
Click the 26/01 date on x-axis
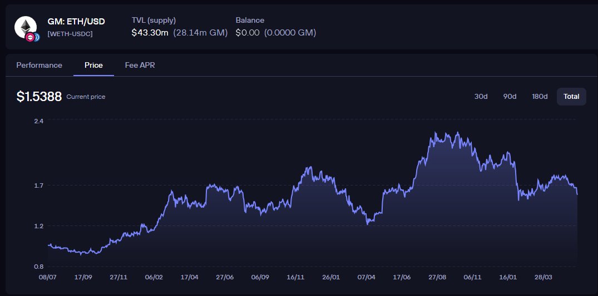click(330, 277)
